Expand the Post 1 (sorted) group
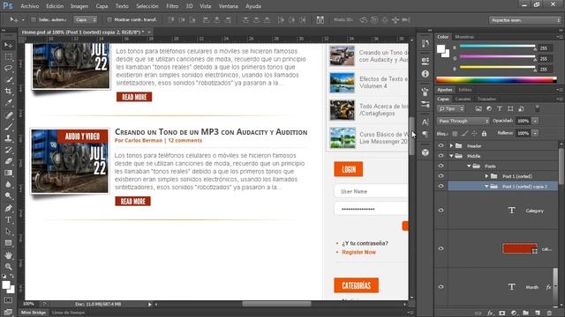 (486, 176)
